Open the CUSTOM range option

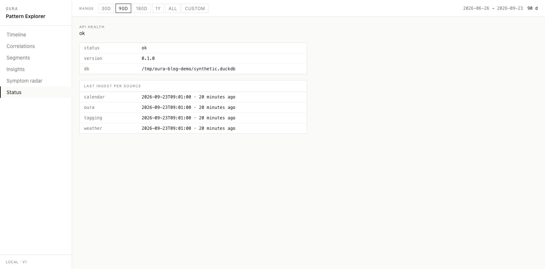point(195,8)
